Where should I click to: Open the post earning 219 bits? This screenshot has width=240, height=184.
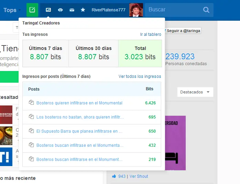pos(79,159)
